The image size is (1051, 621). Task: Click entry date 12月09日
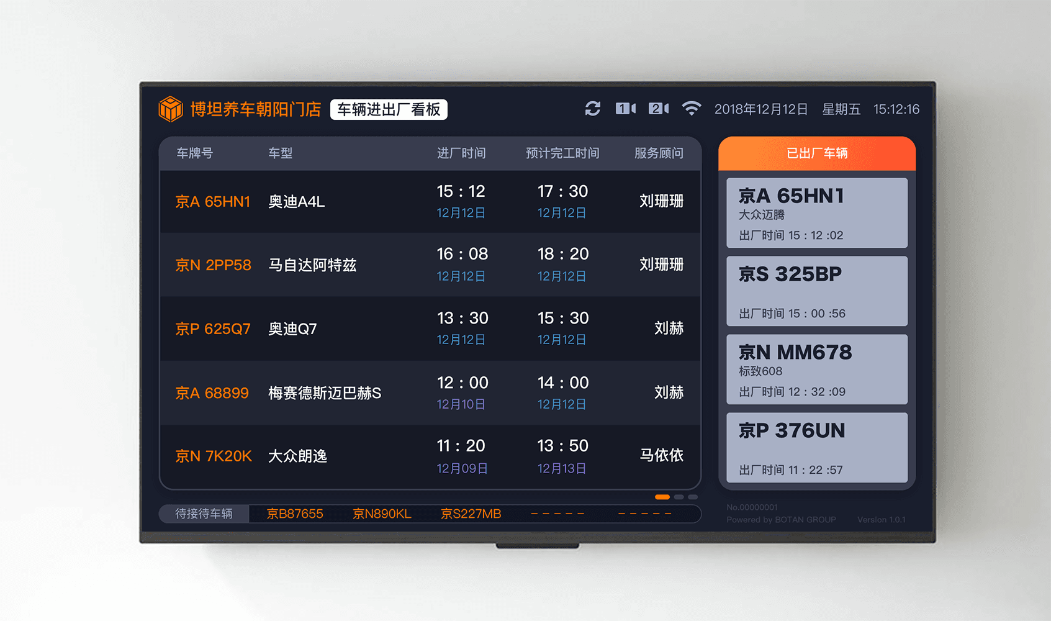tap(462, 469)
